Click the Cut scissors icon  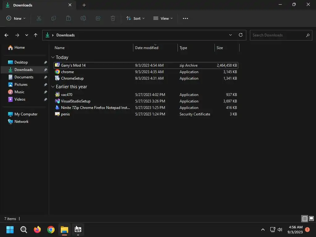tap(39, 18)
